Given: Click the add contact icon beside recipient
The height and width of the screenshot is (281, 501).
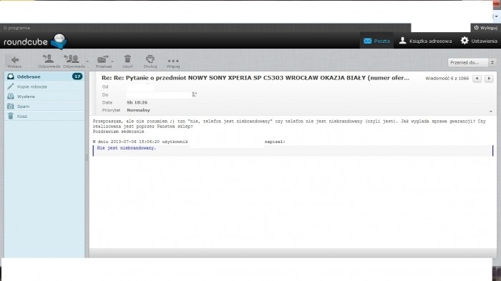Looking at the screenshot, I should click(194, 94).
